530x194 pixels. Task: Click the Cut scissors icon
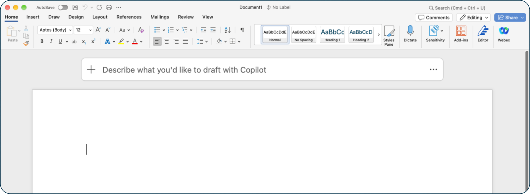point(26,28)
